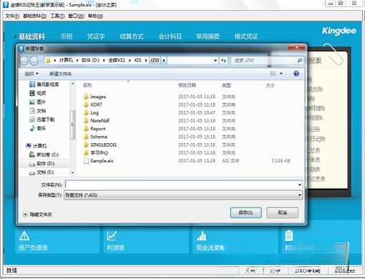Select the KDRT folder icon
The image size is (365, 279).
tap(86, 104)
